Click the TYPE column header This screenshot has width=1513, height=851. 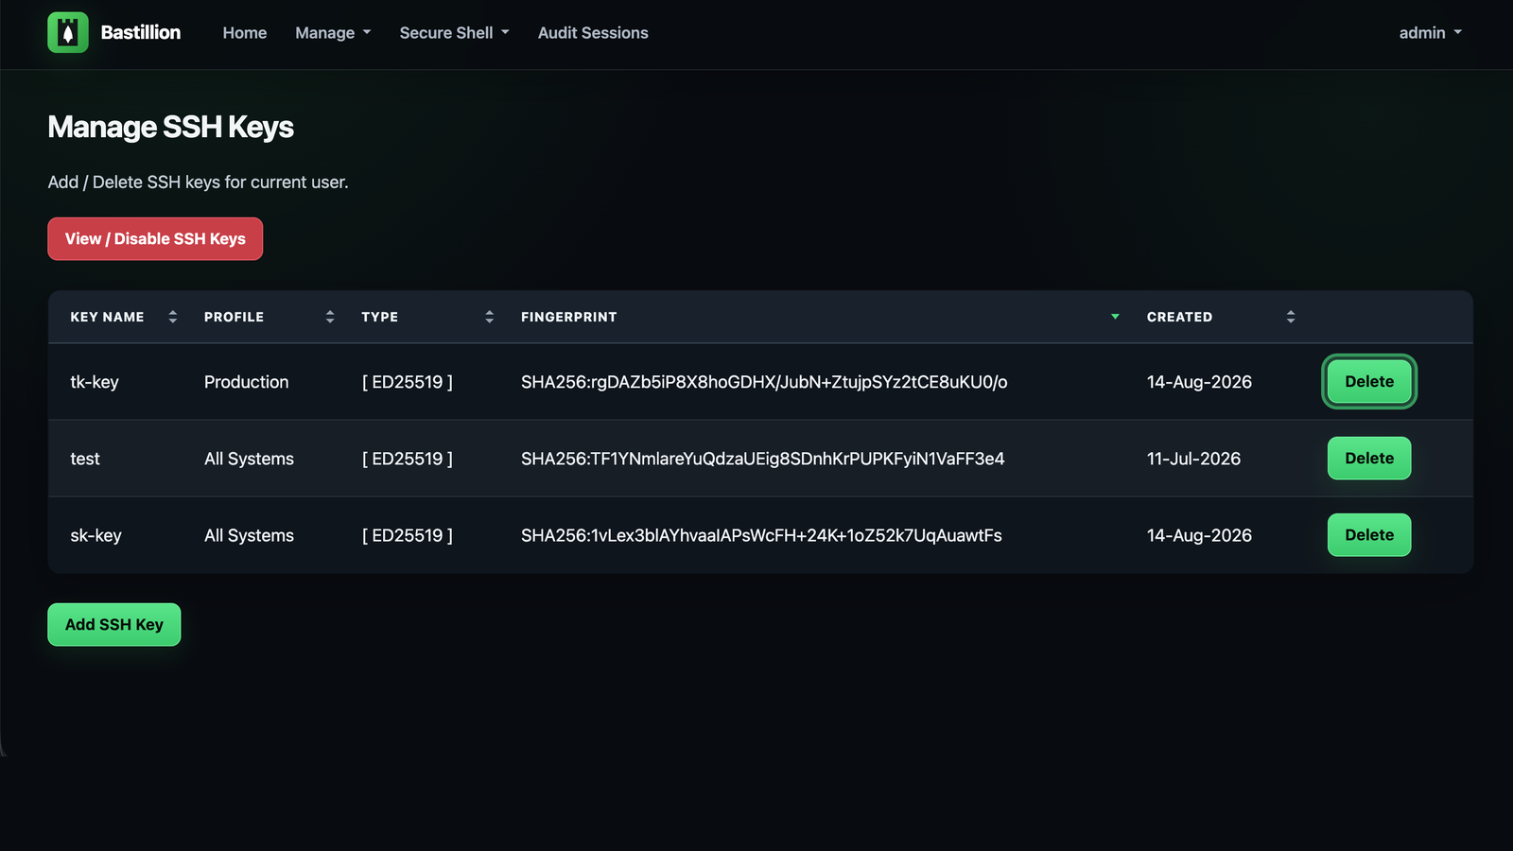(x=379, y=317)
